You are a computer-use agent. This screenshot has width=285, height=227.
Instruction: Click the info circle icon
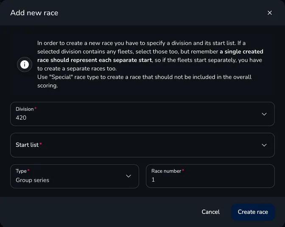[x=25, y=64]
